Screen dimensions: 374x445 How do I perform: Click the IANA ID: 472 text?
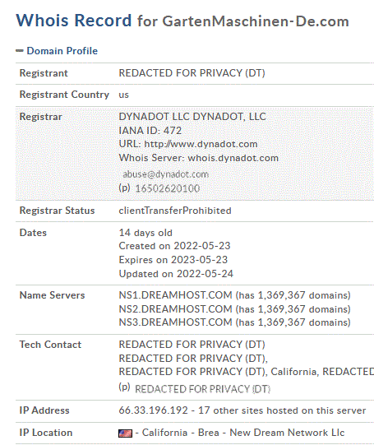tap(150, 131)
